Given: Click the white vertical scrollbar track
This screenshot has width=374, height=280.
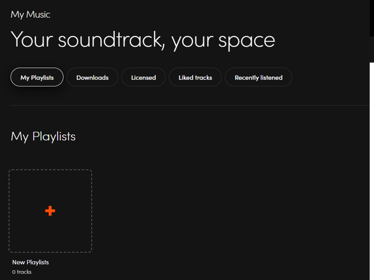Looking at the screenshot, I should [x=372, y=171].
